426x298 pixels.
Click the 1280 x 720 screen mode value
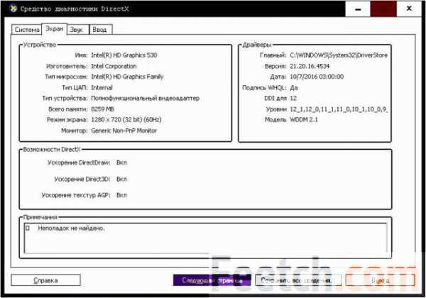click(126, 120)
